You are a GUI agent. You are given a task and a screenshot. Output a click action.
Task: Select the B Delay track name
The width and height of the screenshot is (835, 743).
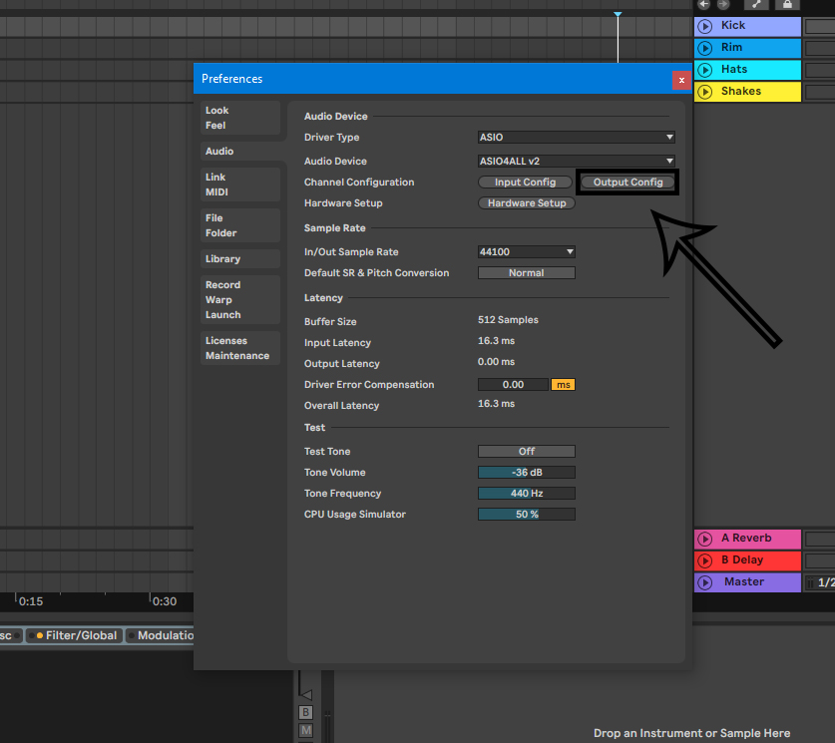pos(742,559)
